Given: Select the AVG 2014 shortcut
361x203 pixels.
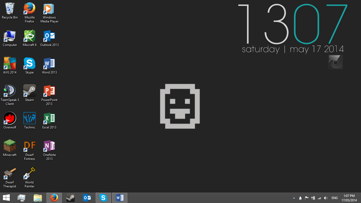Looking at the screenshot, I should point(10,66).
